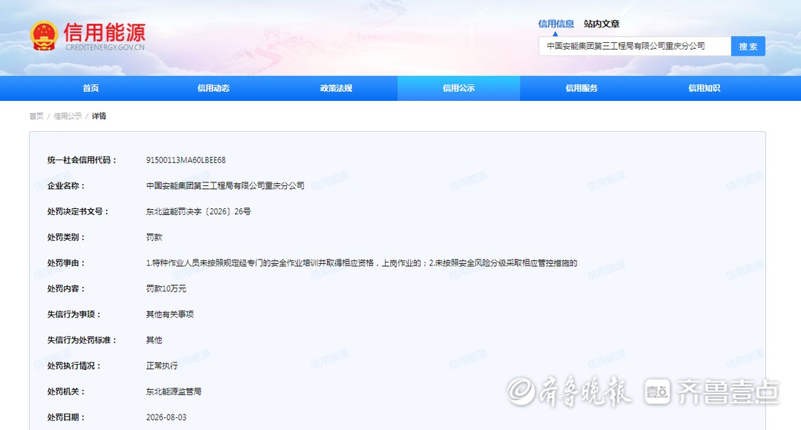Click the national emblem logo icon

pos(44,36)
